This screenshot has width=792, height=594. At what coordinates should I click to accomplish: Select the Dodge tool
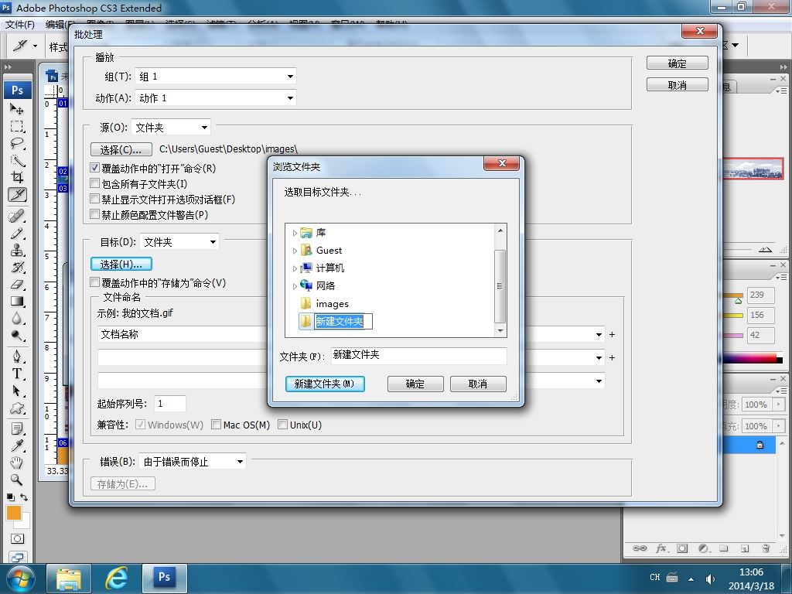pyautogui.click(x=17, y=336)
